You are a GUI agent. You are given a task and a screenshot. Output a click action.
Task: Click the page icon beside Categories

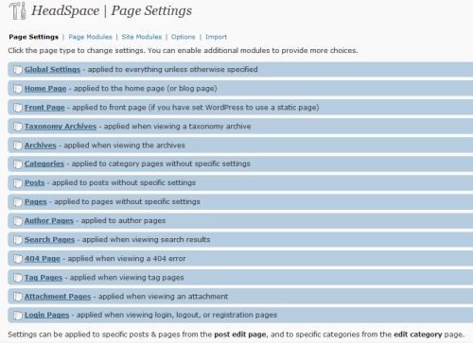click(18, 164)
